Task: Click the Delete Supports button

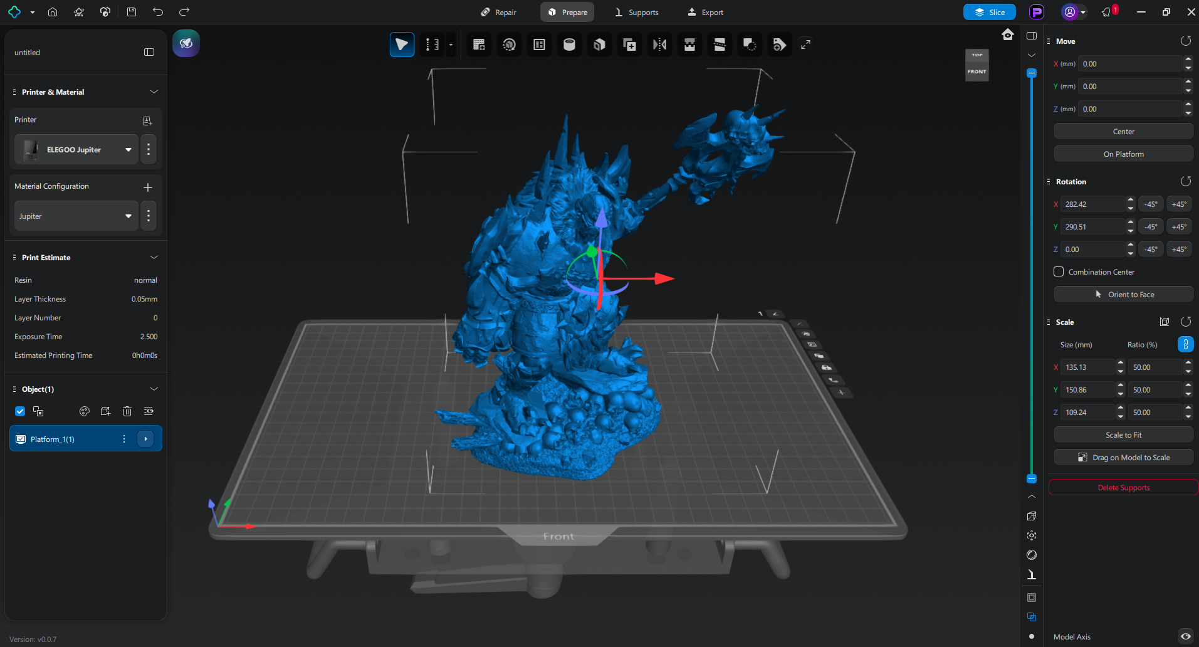Action: pyautogui.click(x=1123, y=488)
